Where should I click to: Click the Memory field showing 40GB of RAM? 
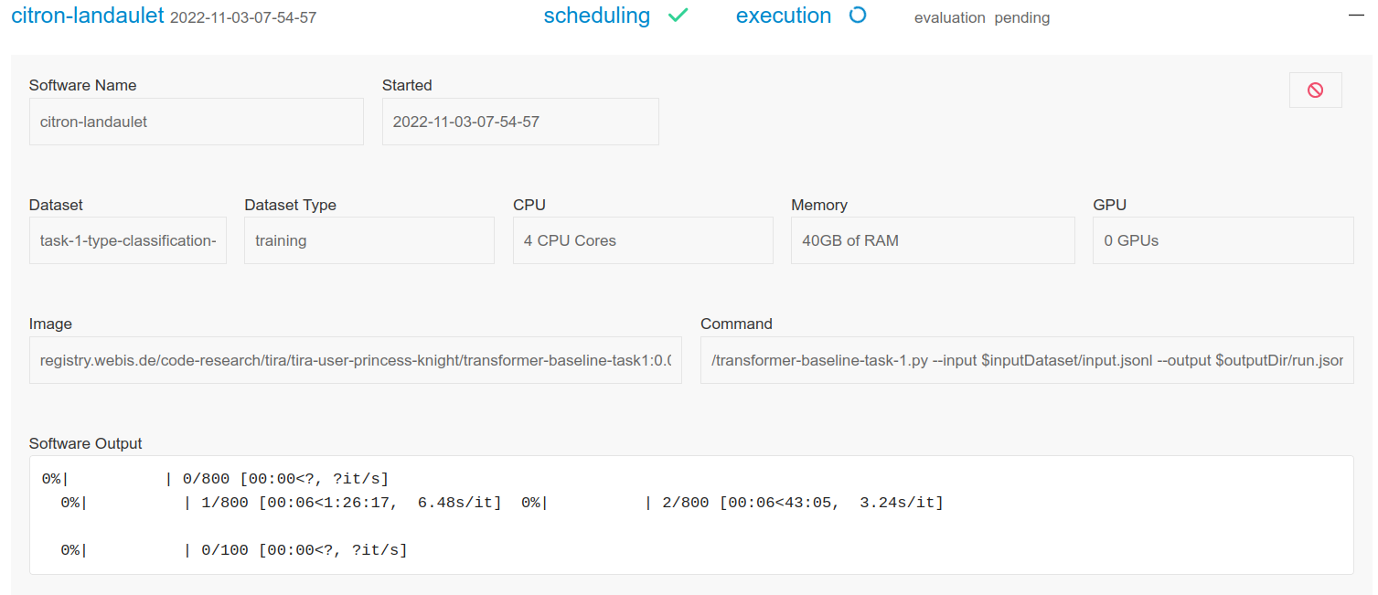933,240
